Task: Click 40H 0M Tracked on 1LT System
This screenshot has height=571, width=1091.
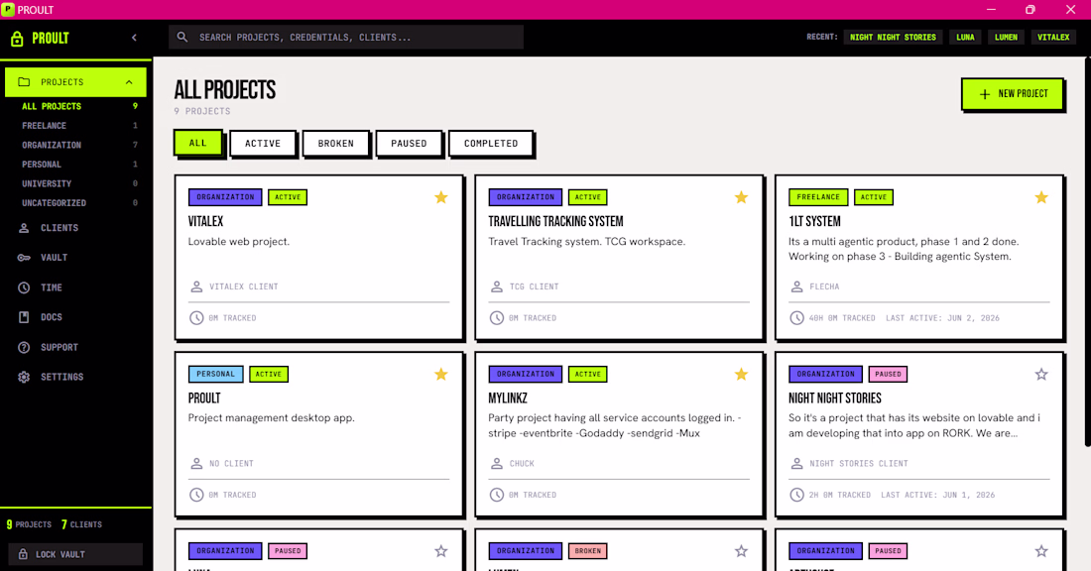Action: (x=842, y=318)
